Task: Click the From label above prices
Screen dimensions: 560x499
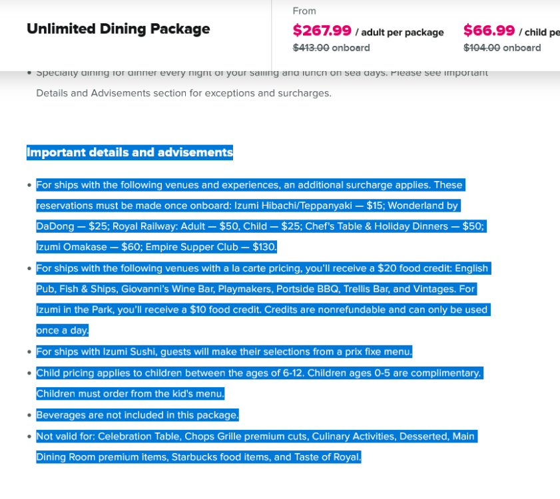Action: tap(304, 11)
